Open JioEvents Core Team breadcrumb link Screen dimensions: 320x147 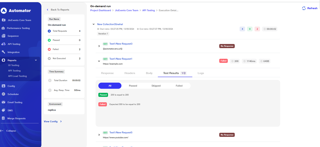tap(127, 11)
